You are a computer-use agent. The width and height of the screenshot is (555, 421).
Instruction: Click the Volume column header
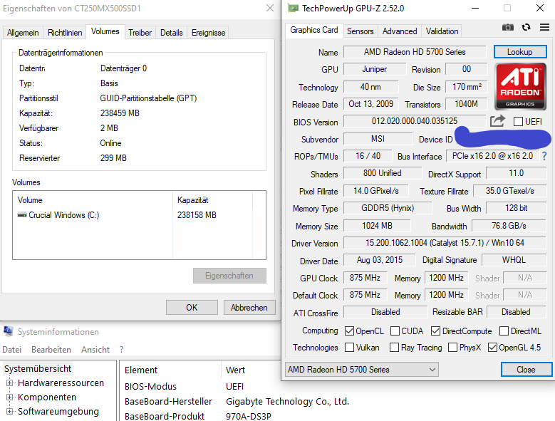click(93, 200)
